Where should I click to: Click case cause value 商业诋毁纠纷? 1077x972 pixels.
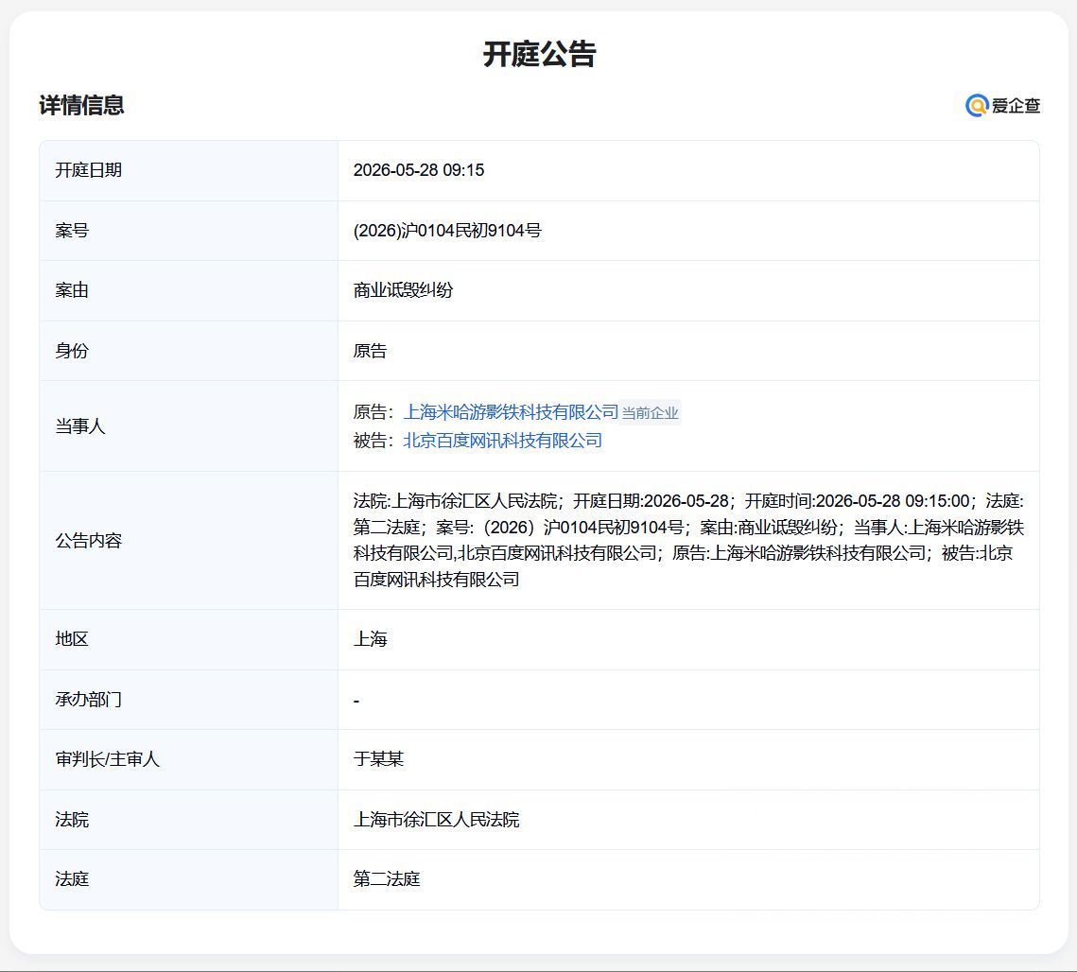tap(403, 290)
